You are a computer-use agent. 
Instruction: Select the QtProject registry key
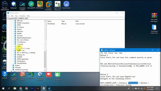(20, 31)
